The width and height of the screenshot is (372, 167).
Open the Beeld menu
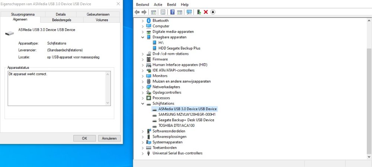[171, 4]
